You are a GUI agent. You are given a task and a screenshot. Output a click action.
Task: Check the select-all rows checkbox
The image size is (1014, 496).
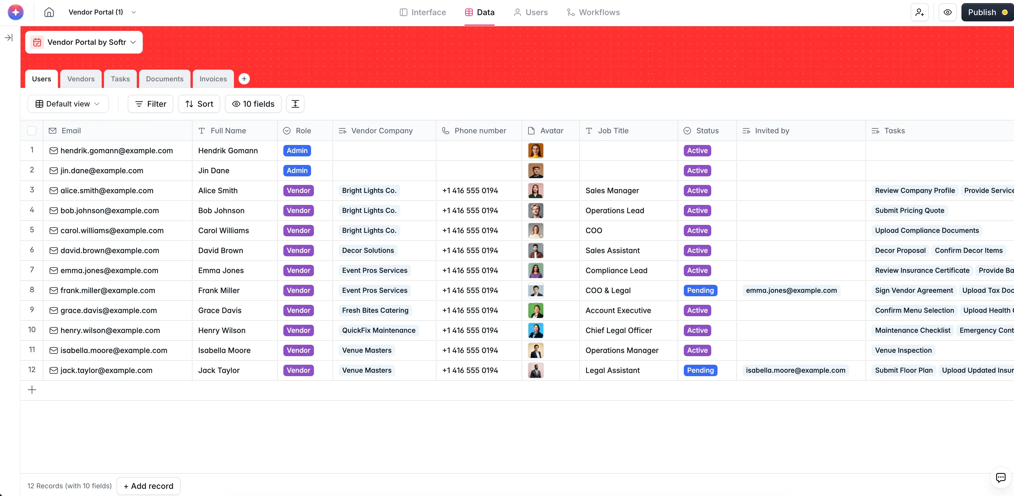click(32, 131)
